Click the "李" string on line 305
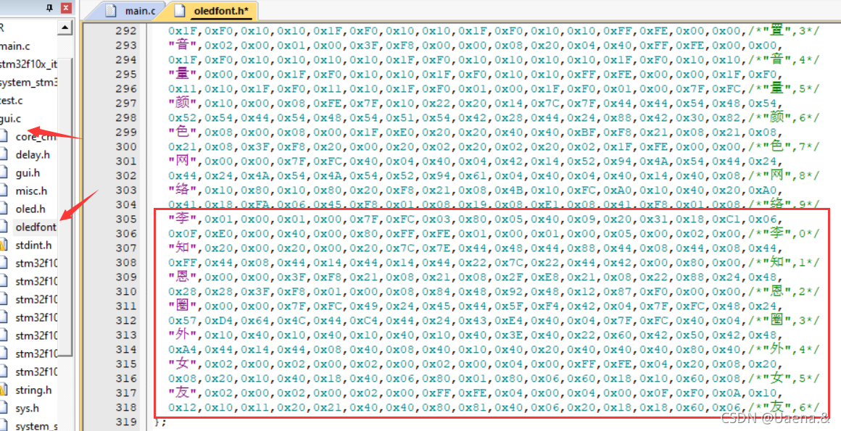Image resolution: width=841 pixels, height=431 pixels. (x=183, y=219)
